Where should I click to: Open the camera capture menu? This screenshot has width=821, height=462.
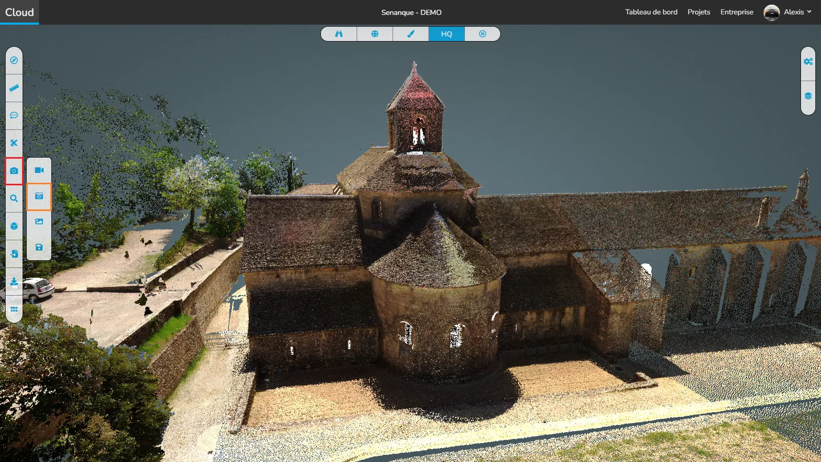click(14, 171)
